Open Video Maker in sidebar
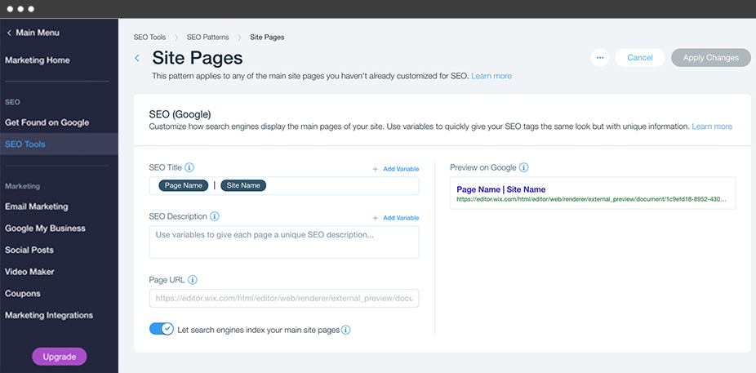The width and height of the screenshot is (756, 373). tap(29, 272)
